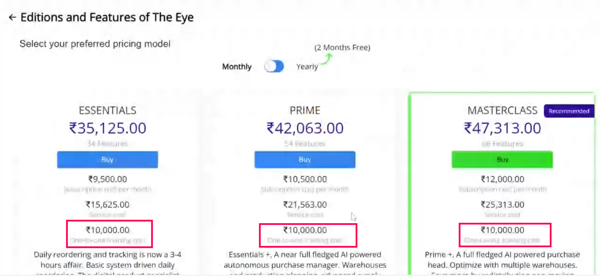Image resolution: width=600 pixels, height=276 pixels.
Task: Buy the Masterclass edition
Action: (502, 160)
